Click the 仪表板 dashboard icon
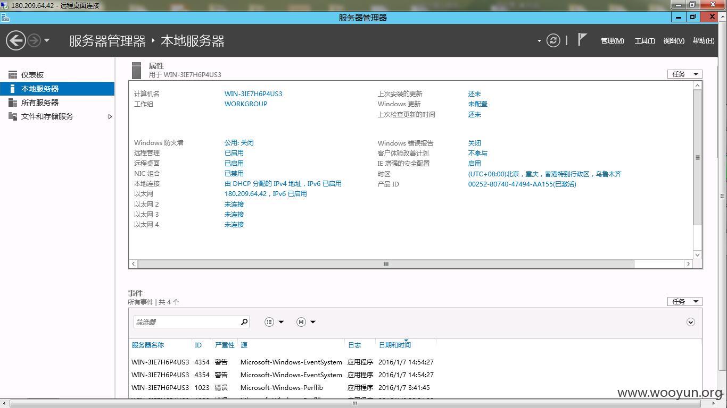The width and height of the screenshot is (727, 408). point(13,75)
